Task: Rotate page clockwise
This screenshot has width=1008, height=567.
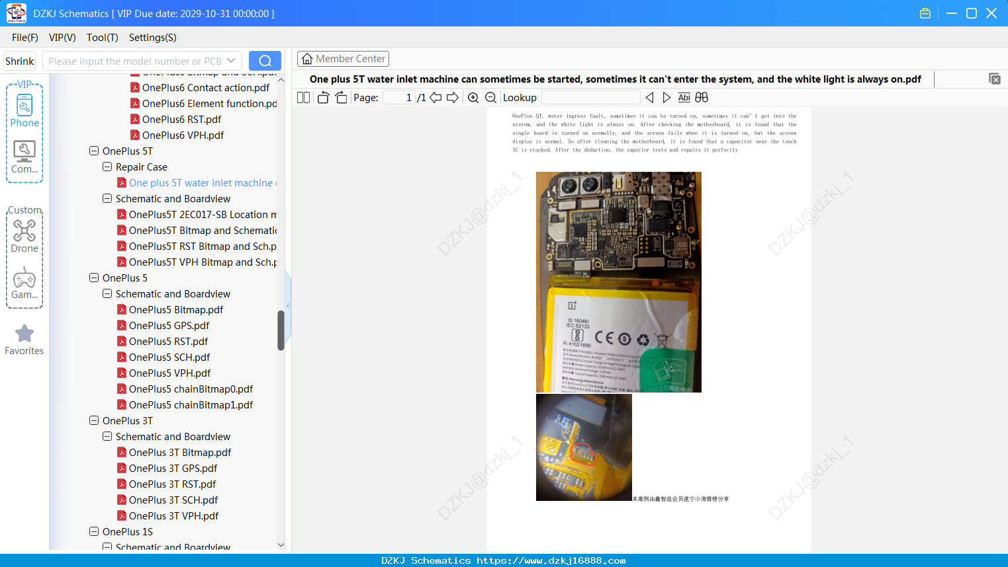Action: [341, 97]
